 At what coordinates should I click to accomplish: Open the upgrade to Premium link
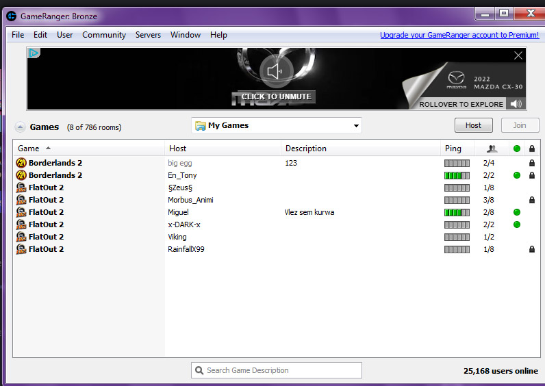(x=459, y=35)
